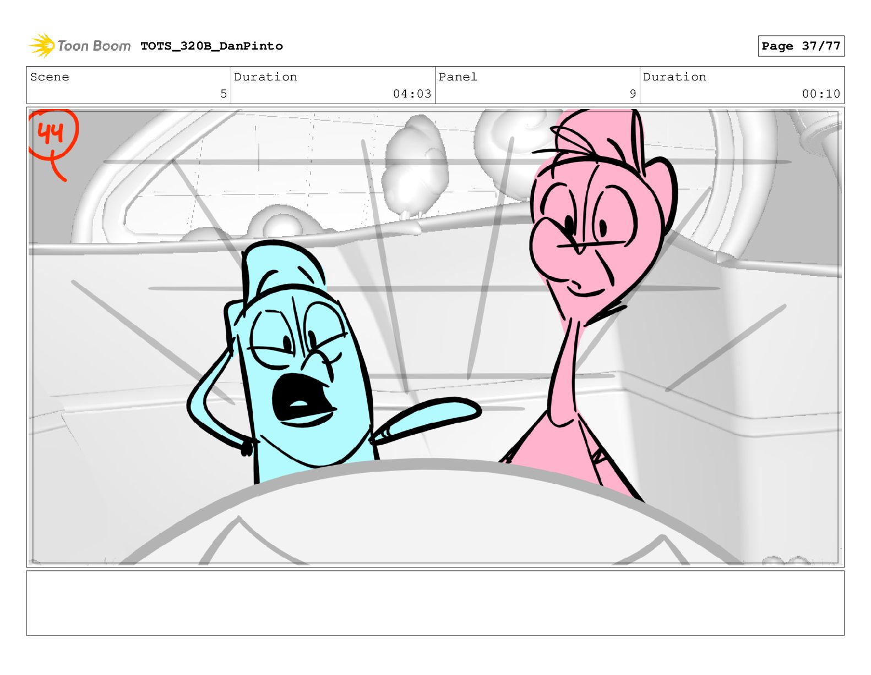
Task: Click the storyboard panel thumbnail image
Action: point(435,337)
